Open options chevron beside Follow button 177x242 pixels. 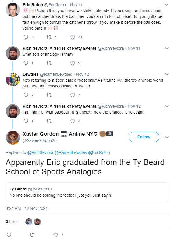click(x=167, y=137)
